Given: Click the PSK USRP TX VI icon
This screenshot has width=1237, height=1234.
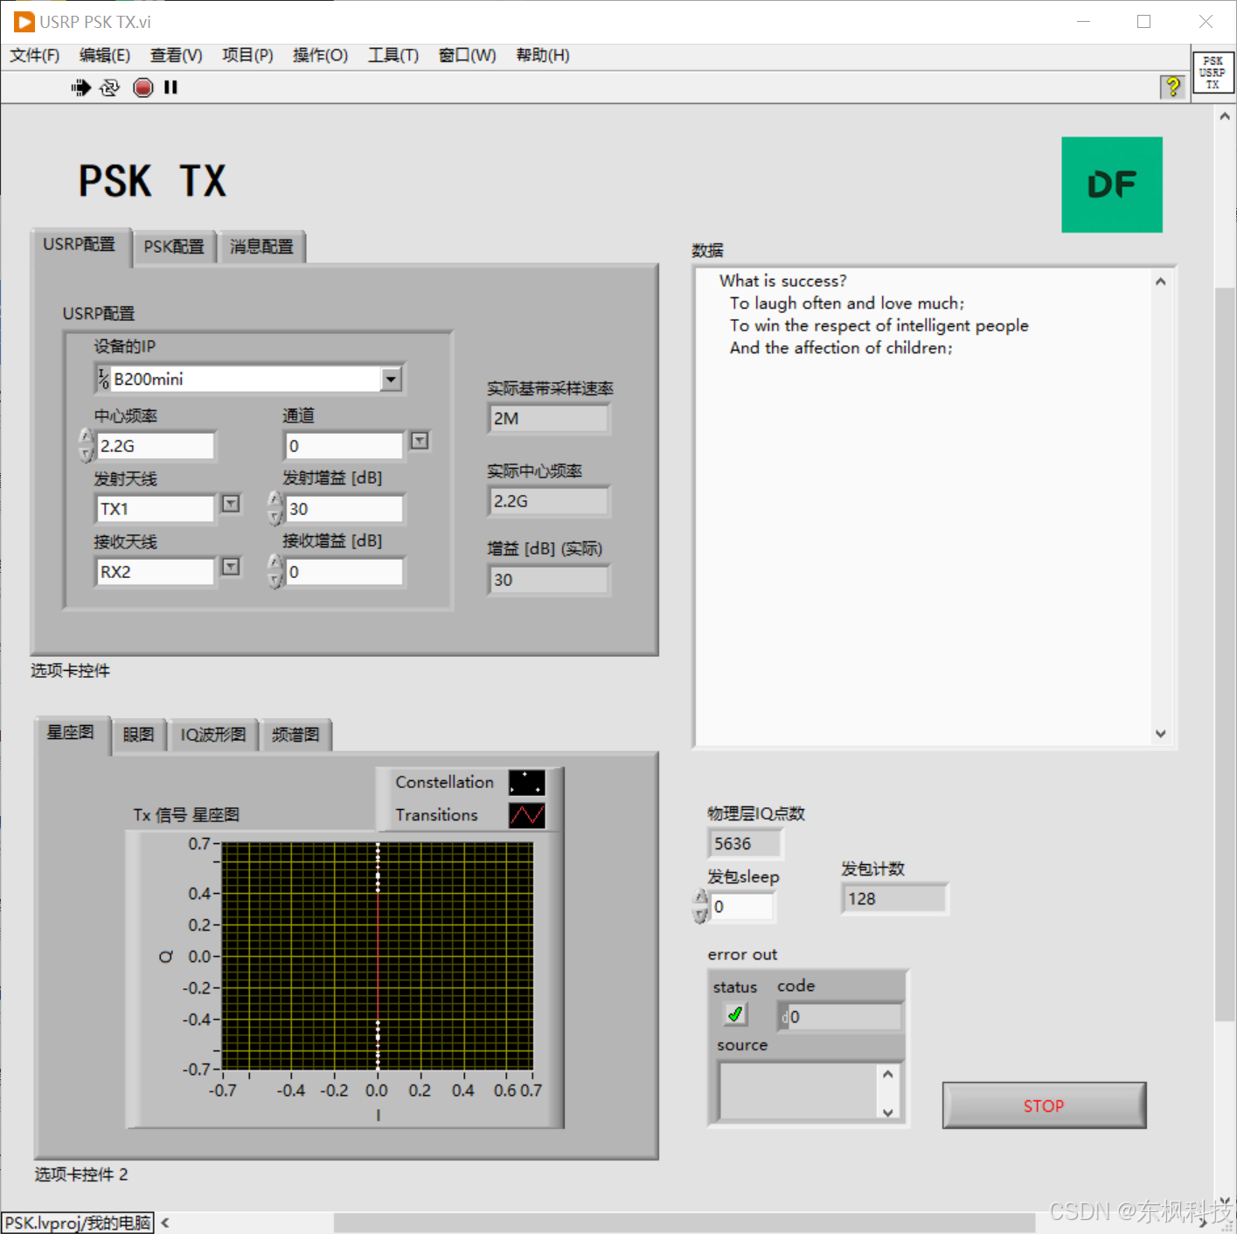Looking at the screenshot, I should tap(1213, 73).
